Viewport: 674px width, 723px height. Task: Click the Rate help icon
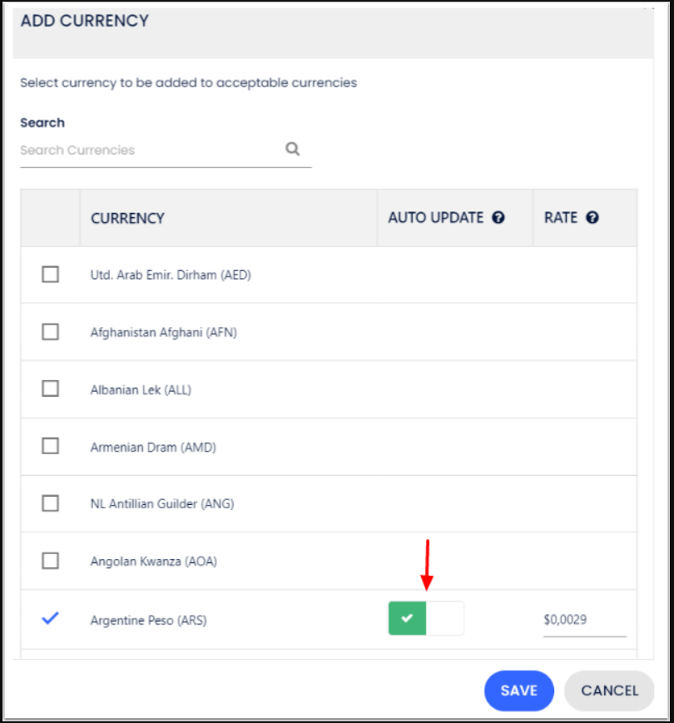592,218
